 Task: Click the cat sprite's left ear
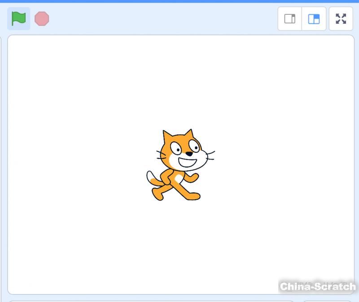(167, 136)
